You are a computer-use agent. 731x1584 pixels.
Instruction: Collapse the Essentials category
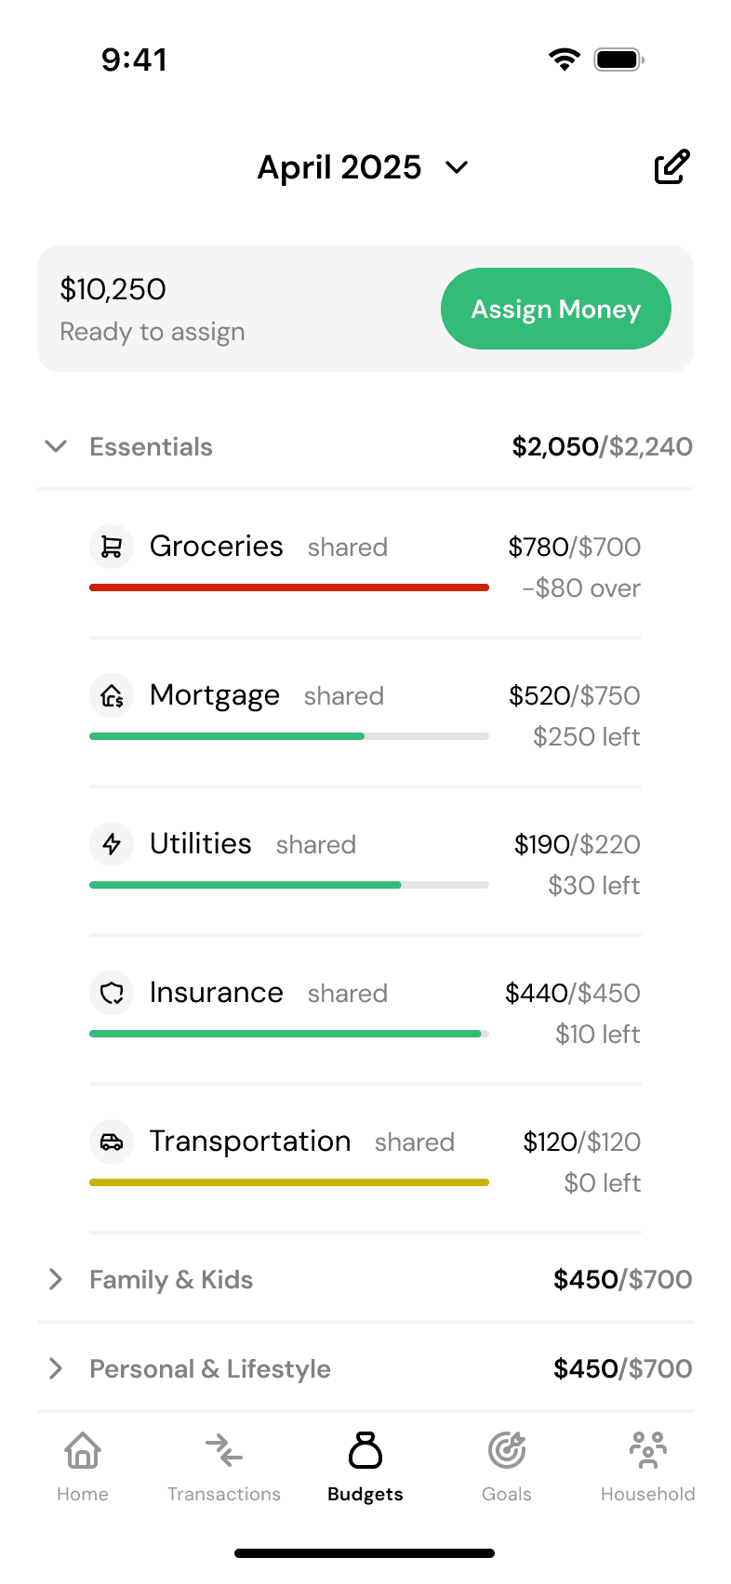56,447
